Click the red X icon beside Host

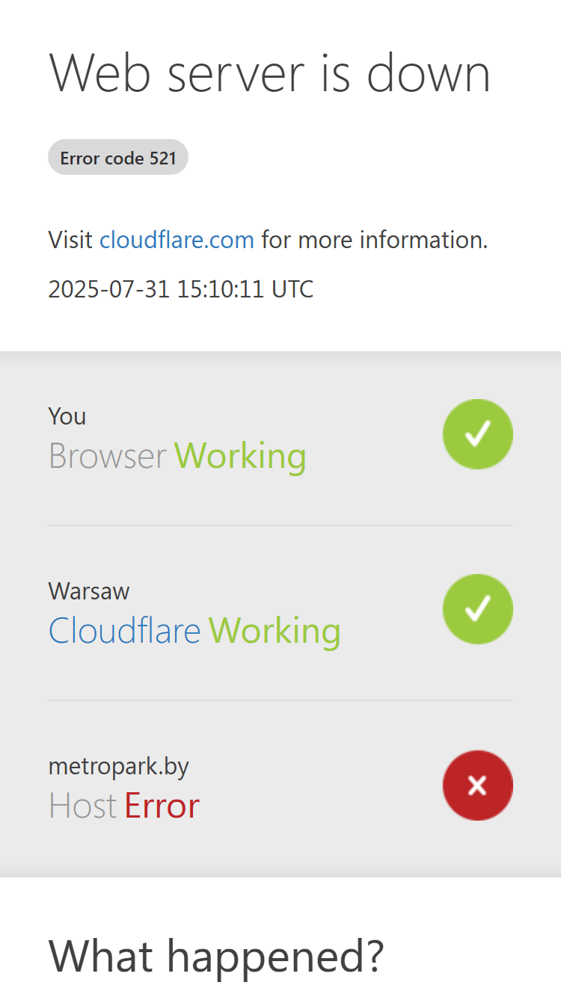click(x=477, y=785)
